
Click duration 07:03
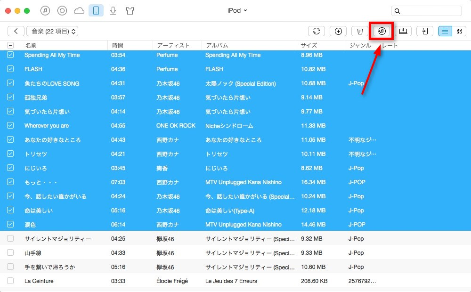click(118, 182)
